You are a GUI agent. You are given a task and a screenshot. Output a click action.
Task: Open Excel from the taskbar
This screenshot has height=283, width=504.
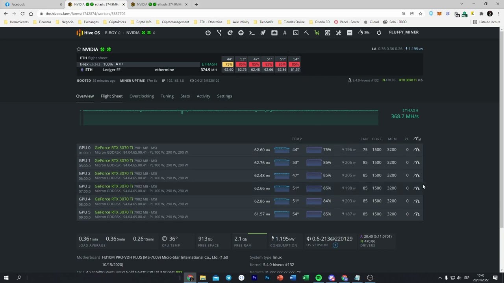pos(306,278)
